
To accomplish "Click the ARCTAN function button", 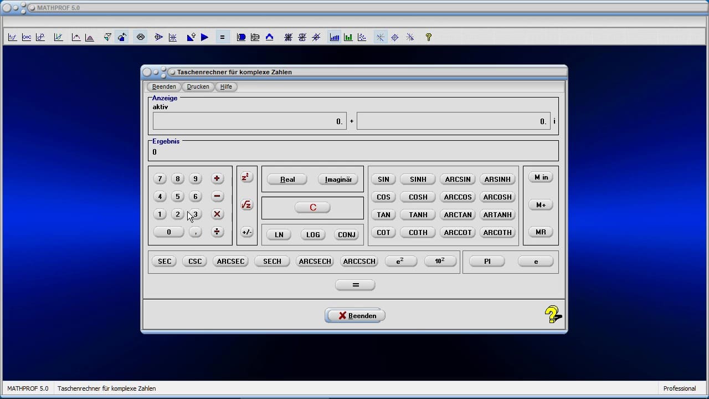I will point(458,214).
